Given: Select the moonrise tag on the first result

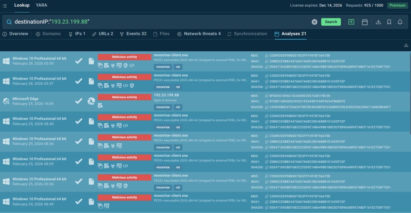Looking at the screenshot, I should click(163, 67).
